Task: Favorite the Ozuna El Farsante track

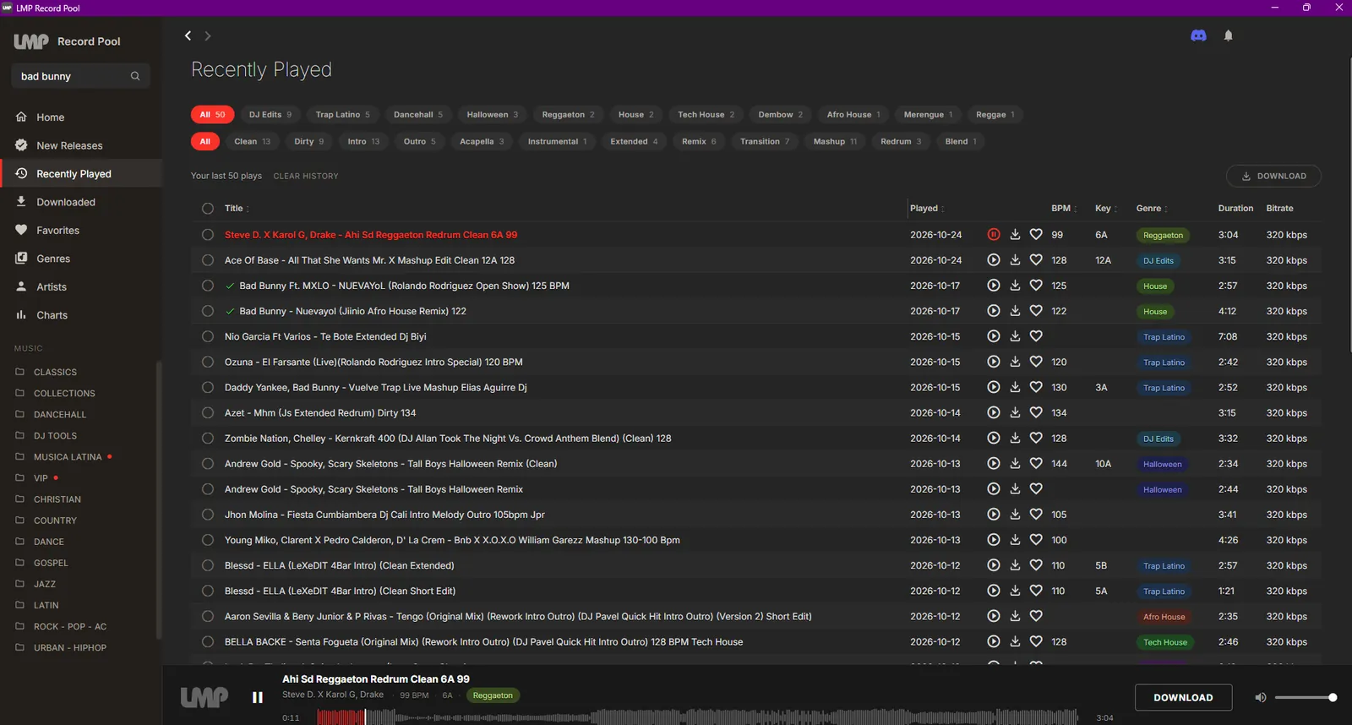Action: 1036,362
